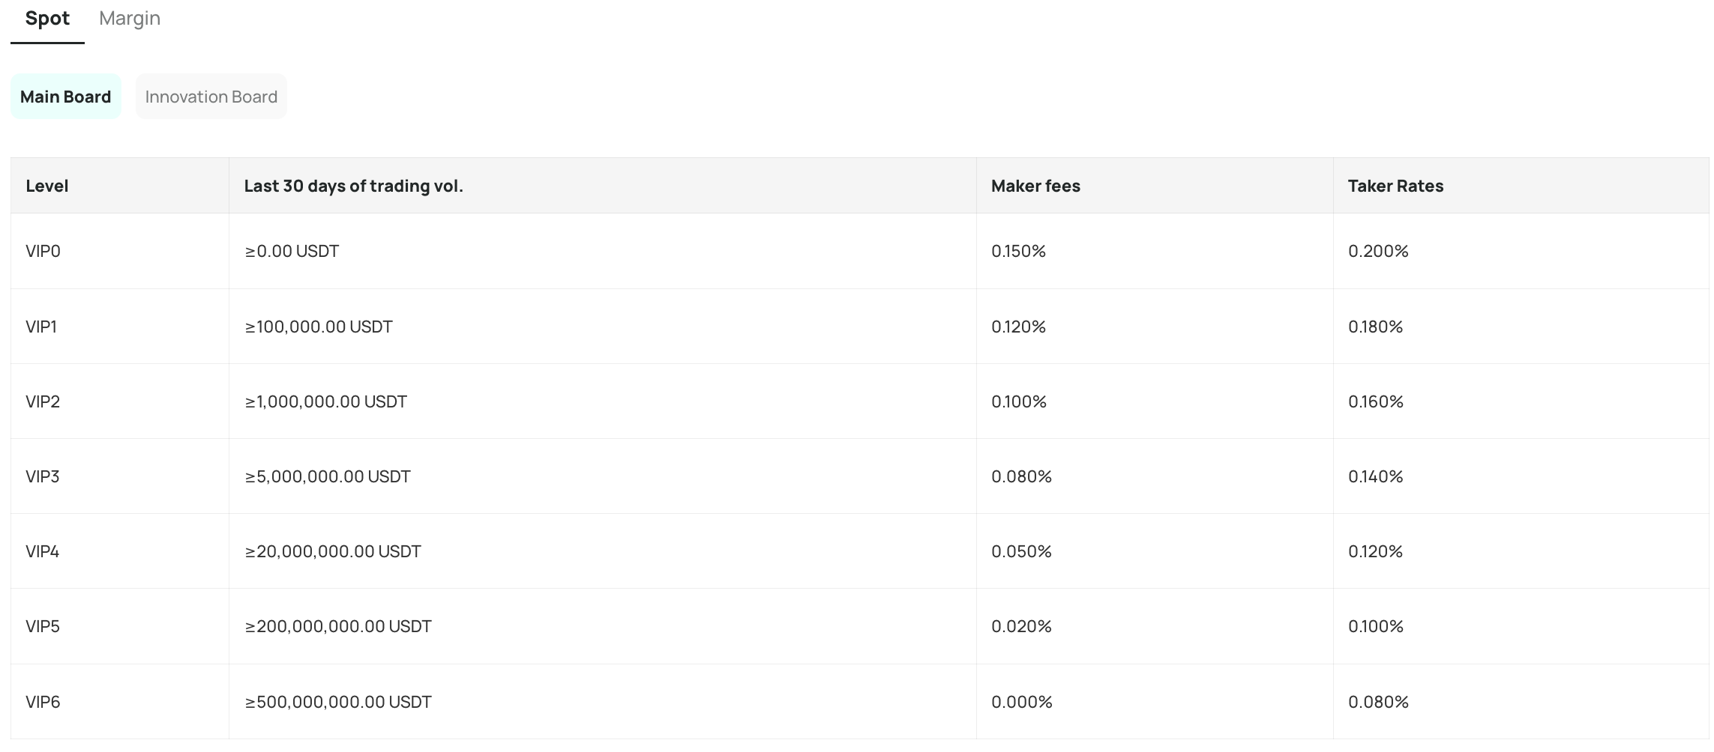The width and height of the screenshot is (1714, 752).
Task: Select the VIP0 level row
Action: 859,251
